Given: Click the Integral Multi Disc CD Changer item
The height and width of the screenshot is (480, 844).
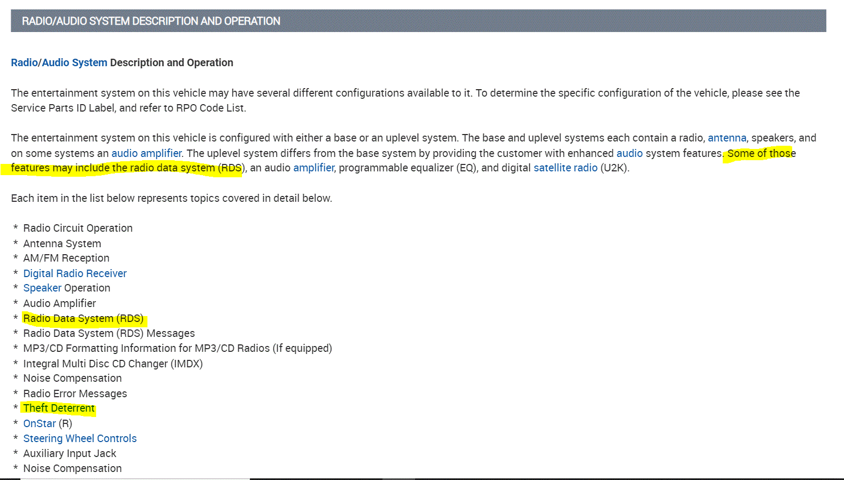Looking at the screenshot, I should 113,364.
